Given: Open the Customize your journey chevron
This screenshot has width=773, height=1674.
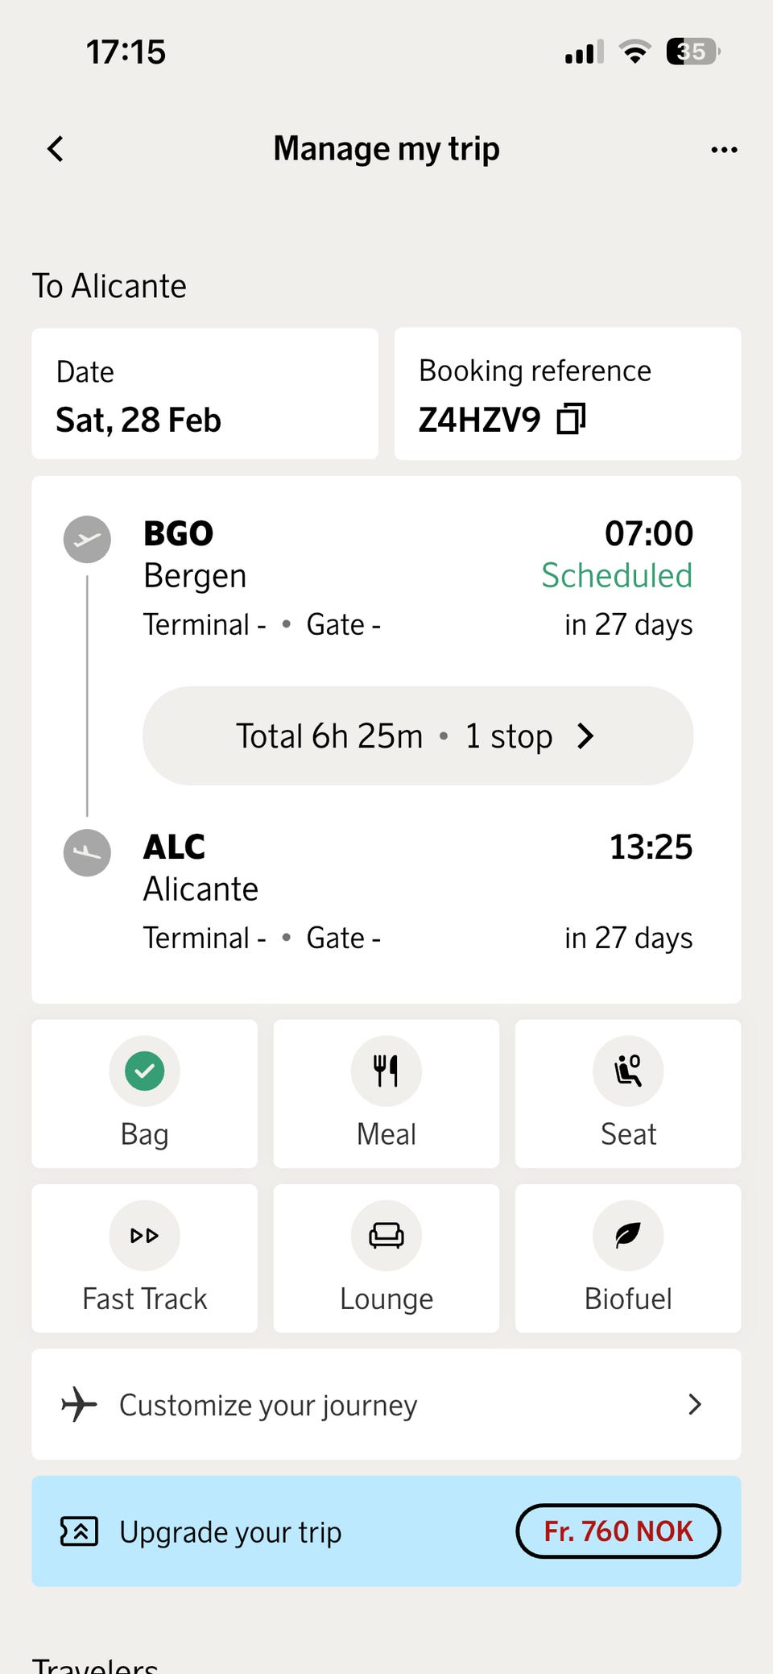Looking at the screenshot, I should point(695,1405).
